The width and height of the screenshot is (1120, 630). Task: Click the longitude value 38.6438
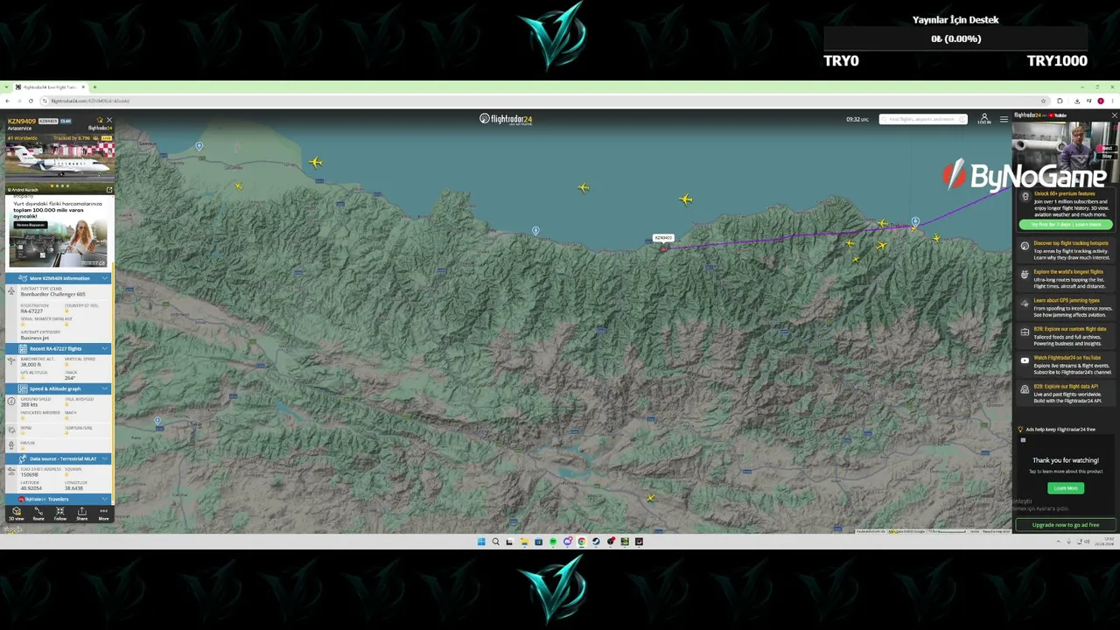tap(73, 488)
